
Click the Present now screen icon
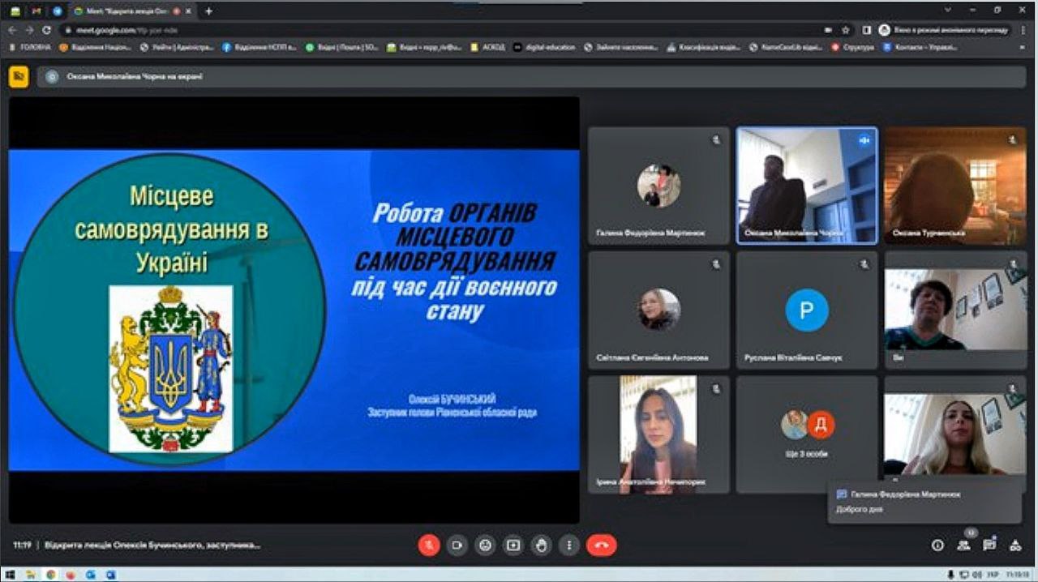pos(513,546)
